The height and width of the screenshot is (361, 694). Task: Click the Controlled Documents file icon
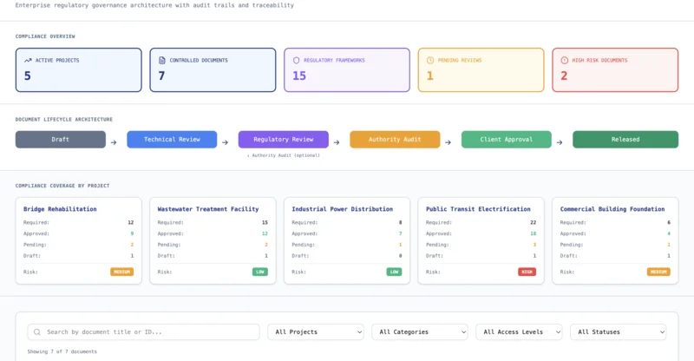tap(162, 61)
